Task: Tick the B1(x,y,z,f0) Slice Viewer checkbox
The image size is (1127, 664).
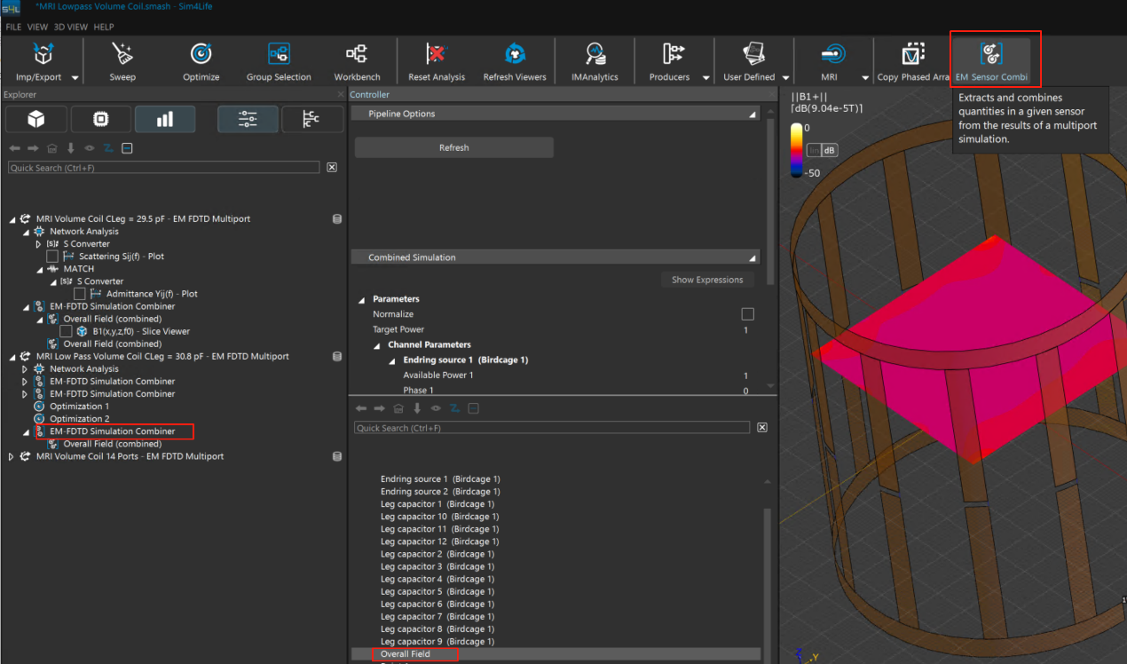Action: 66,331
